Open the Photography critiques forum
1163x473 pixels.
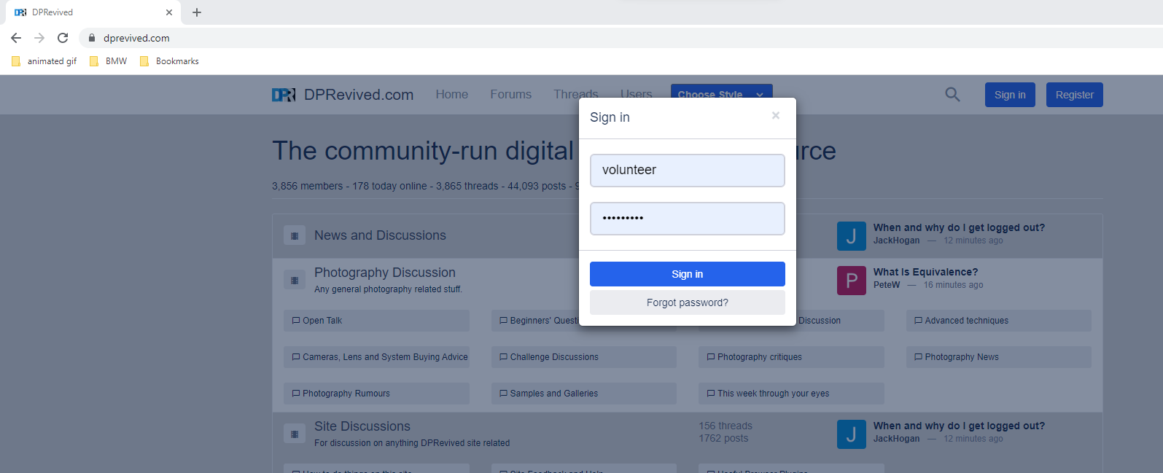tap(791, 357)
